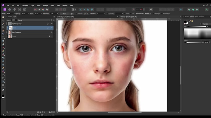Viewport: 211px width, 118px height.
Task: Select the Rectangle shape tool
Action: point(3,78)
